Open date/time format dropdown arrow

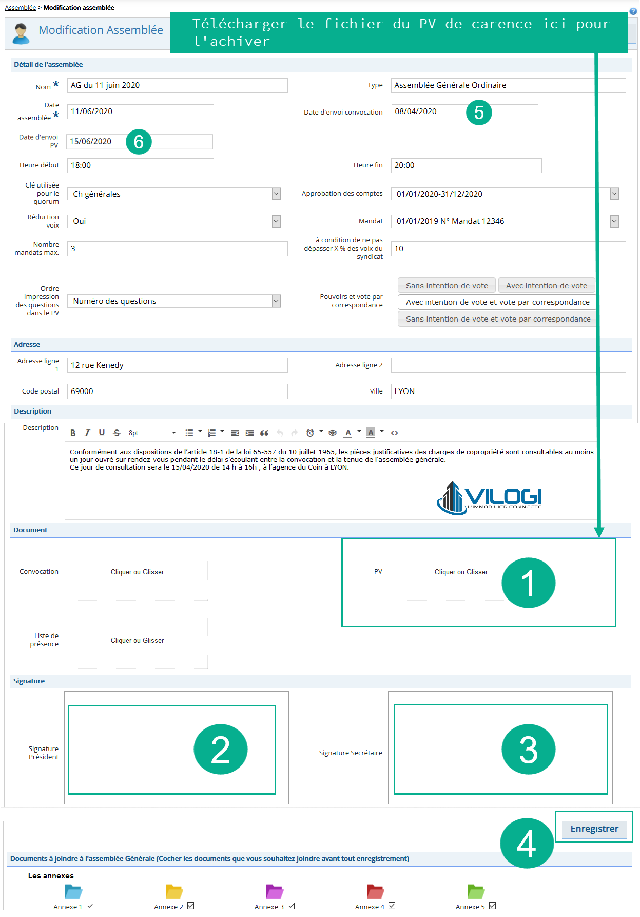coord(321,432)
